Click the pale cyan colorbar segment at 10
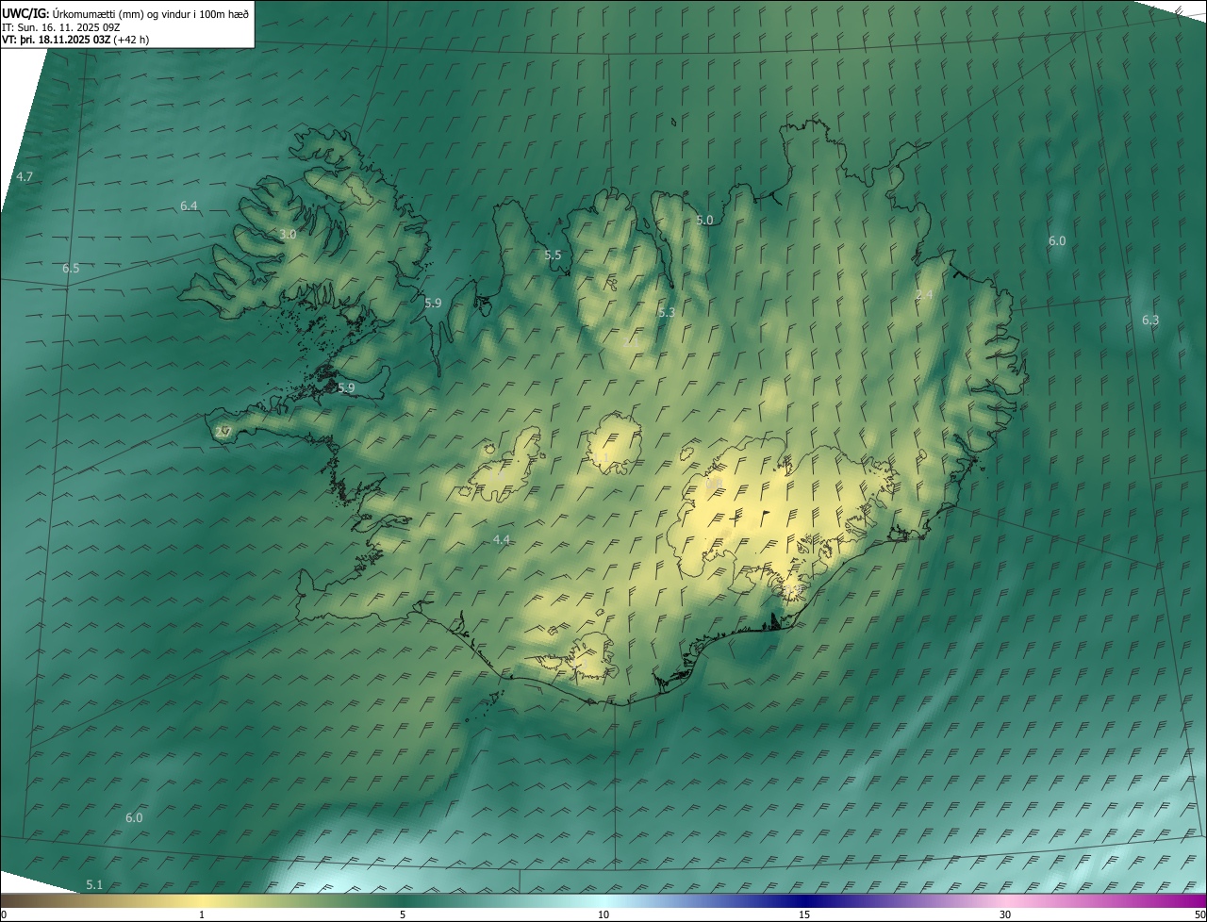This screenshot has height=922, width=1207. pyautogui.click(x=603, y=901)
